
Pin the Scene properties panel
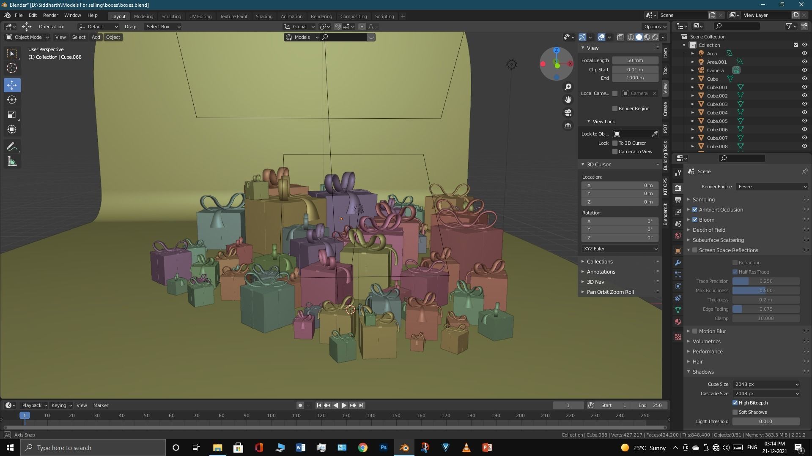[x=804, y=171]
